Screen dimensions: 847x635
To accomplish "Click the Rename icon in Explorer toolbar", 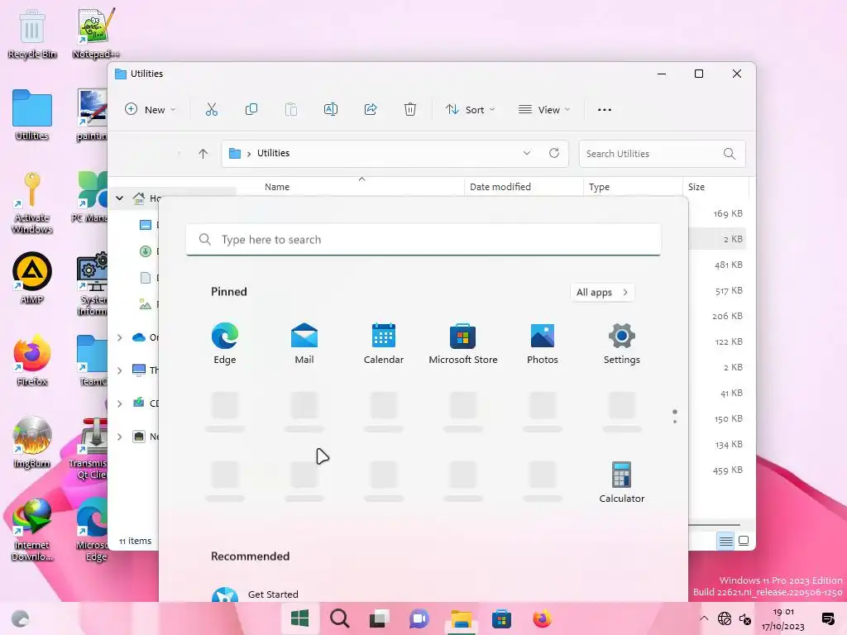I will pos(331,110).
